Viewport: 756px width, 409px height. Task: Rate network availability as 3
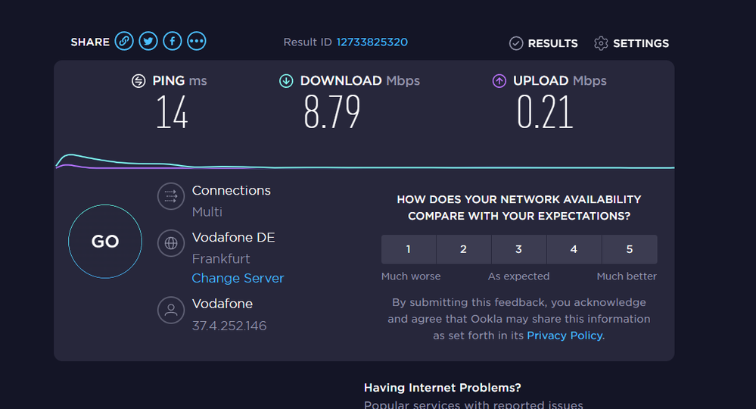[519, 249]
